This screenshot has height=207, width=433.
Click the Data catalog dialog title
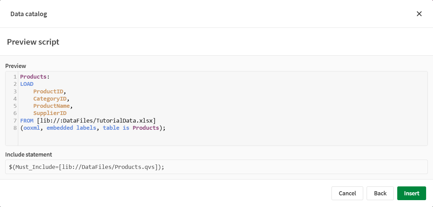coord(29,14)
